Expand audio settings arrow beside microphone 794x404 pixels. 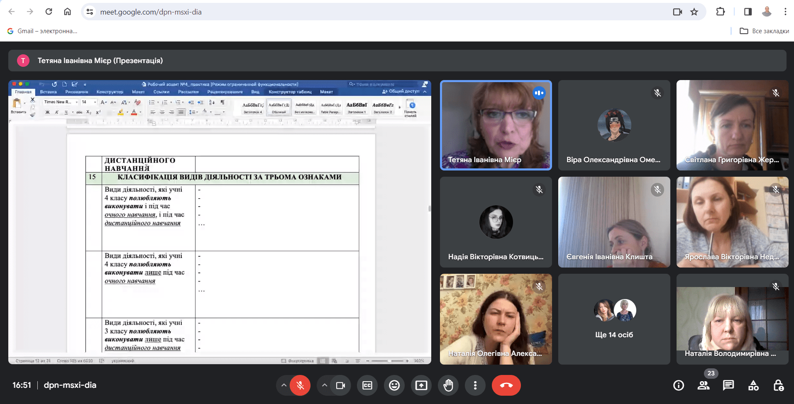(x=284, y=385)
